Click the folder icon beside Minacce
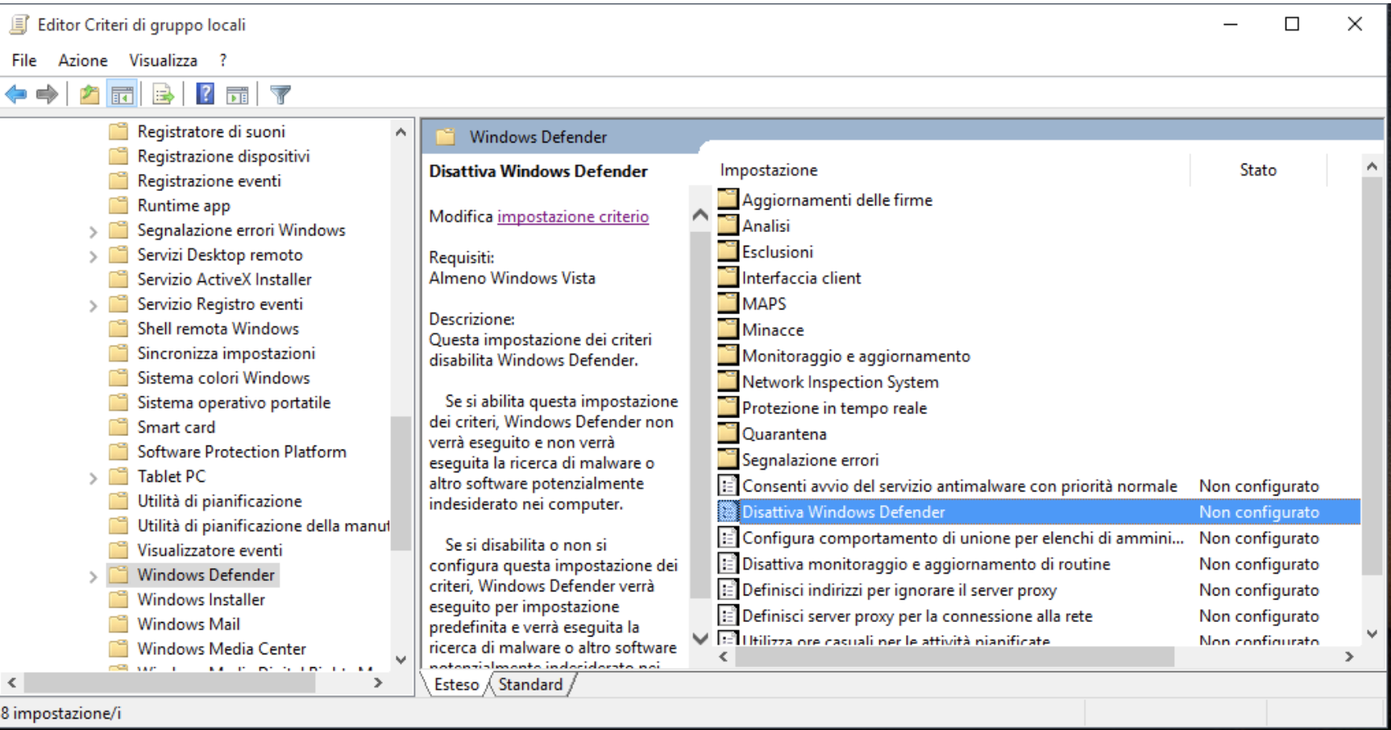The width and height of the screenshot is (1391, 730). click(729, 329)
